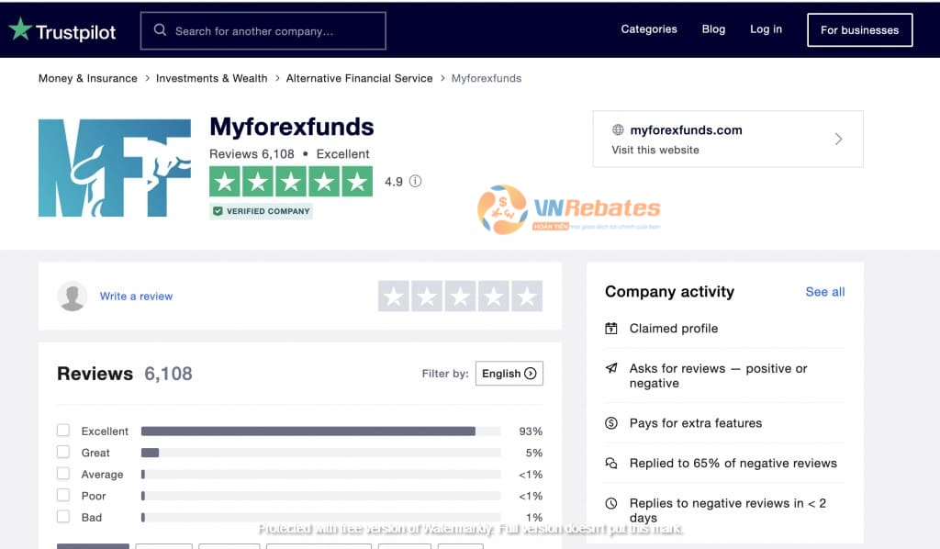
Task: Click the clock icon by Replies to negative reviews
Action: click(x=610, y=503)
